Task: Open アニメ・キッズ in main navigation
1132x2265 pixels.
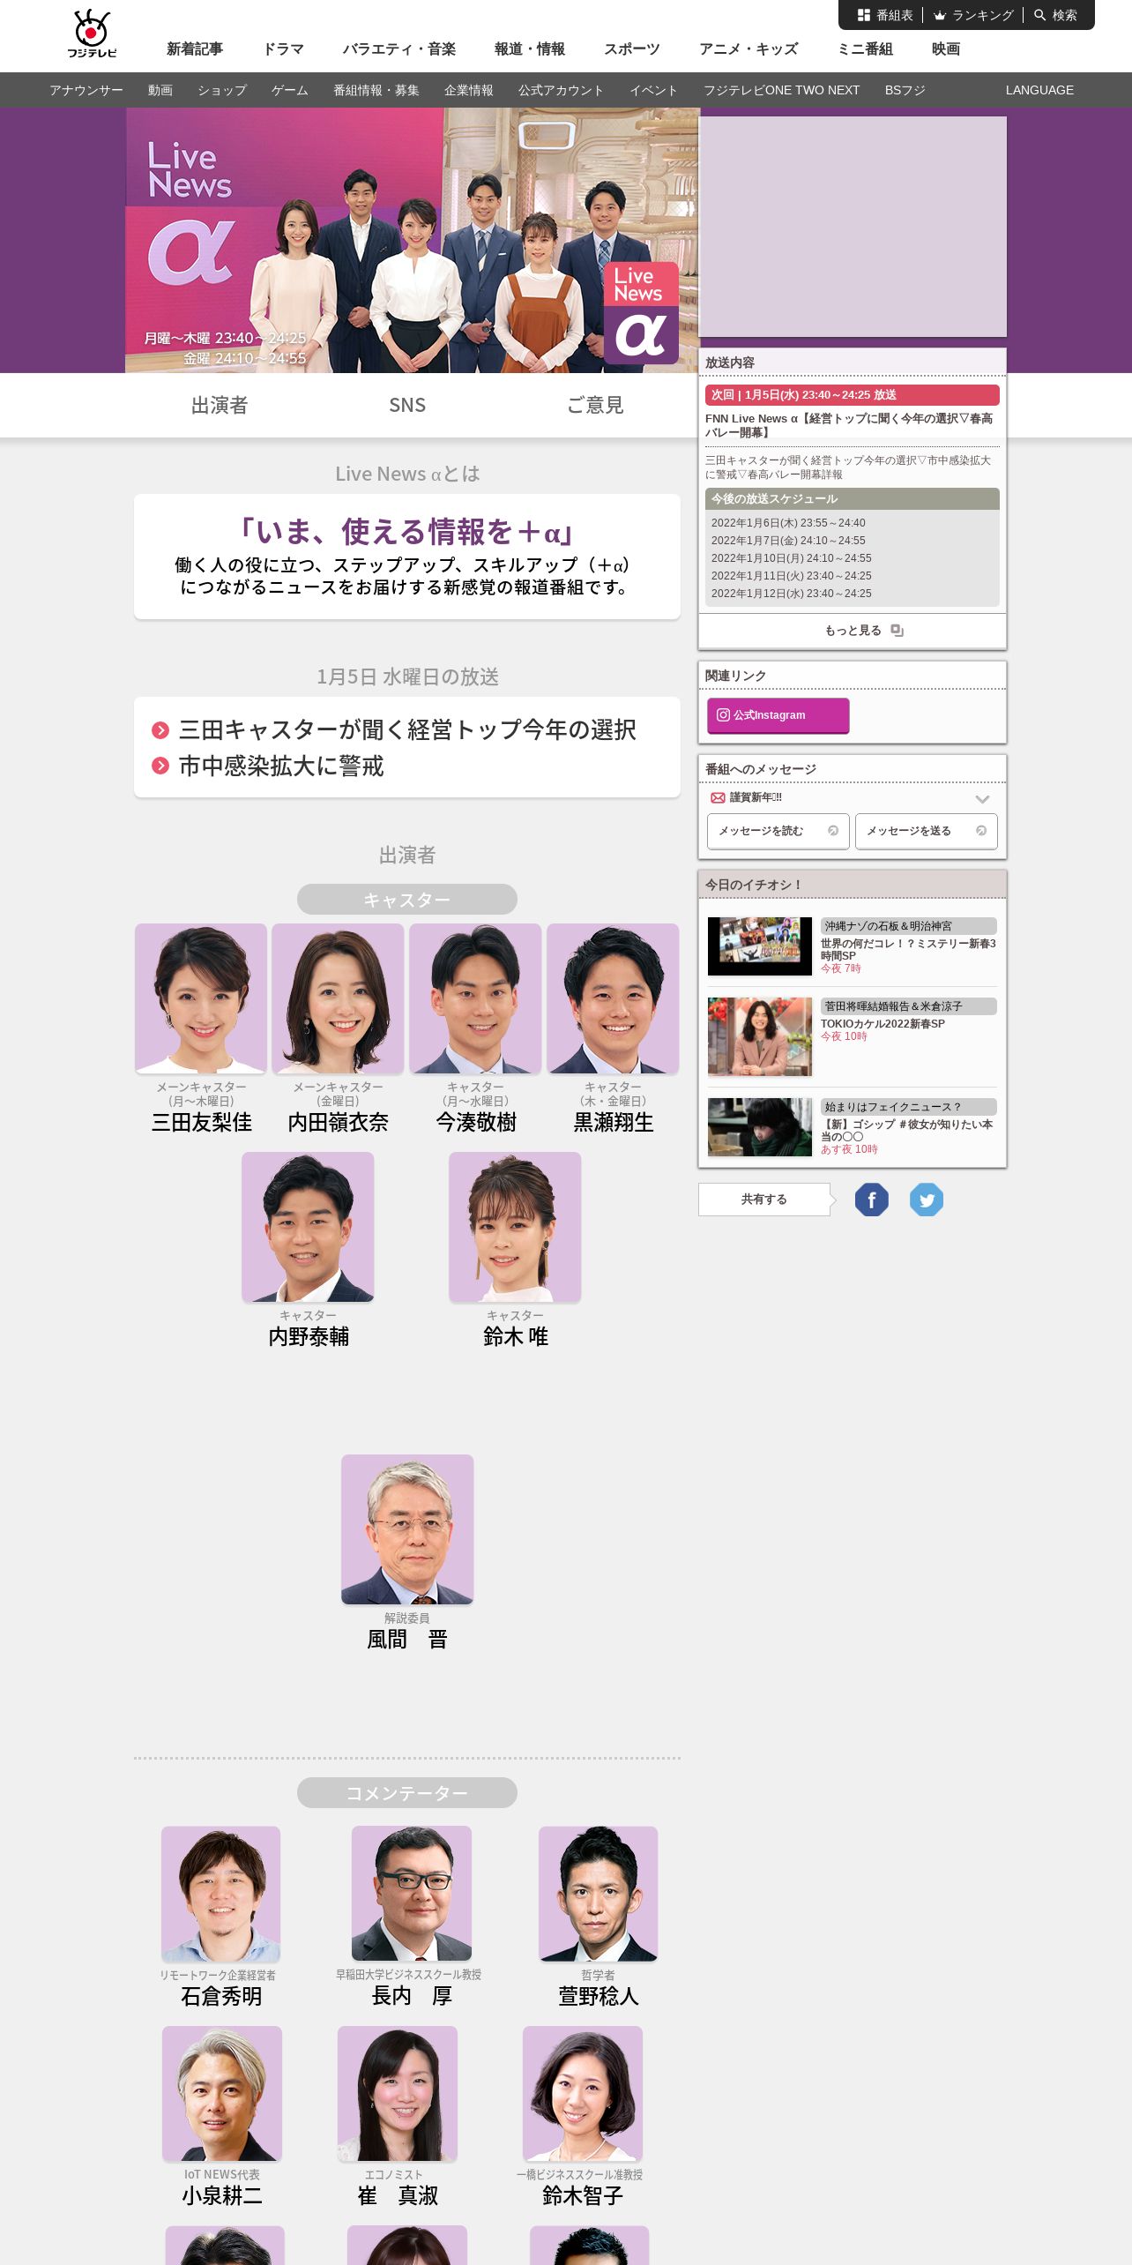Action: click(x=748, y=49)
